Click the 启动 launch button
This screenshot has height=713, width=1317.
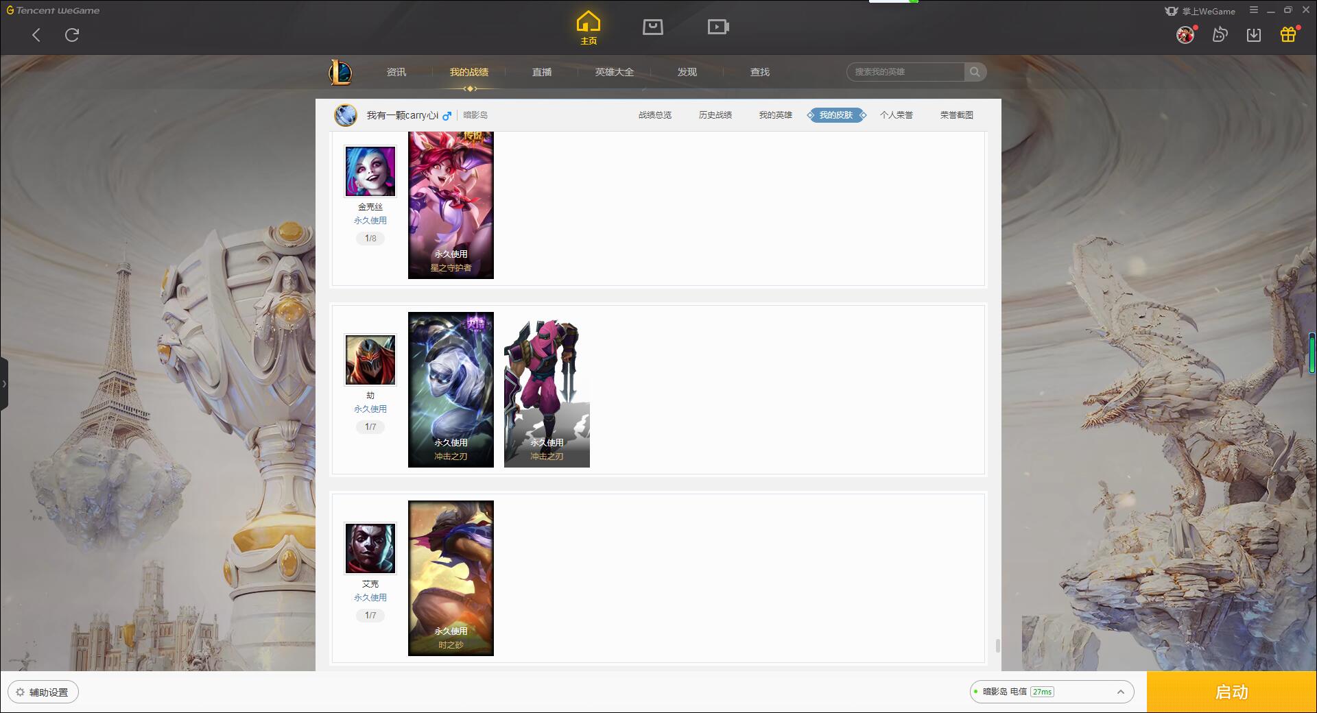point(1232,692)
